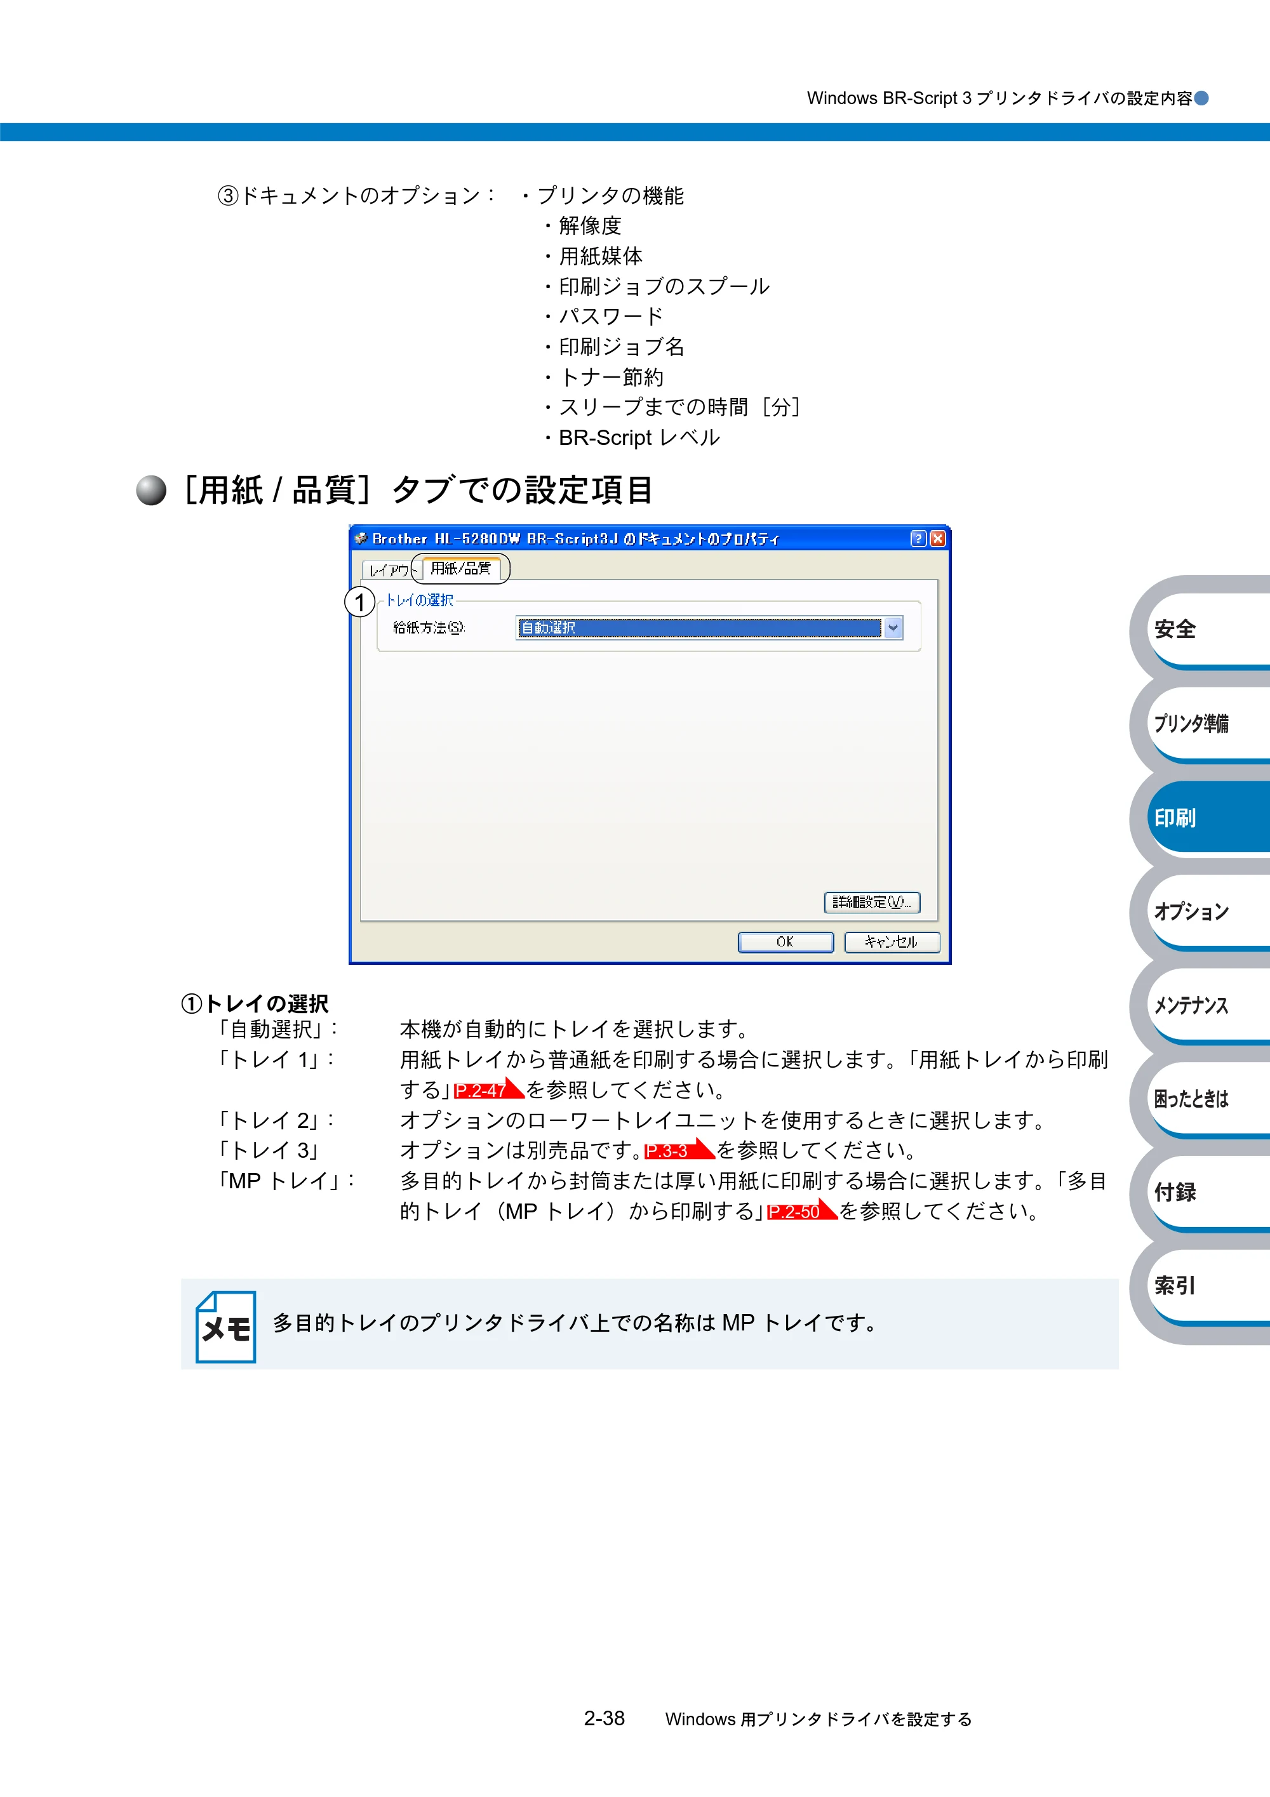
Task: Switch to the レイアウト tab in dialog
Action: coord(389,571)
